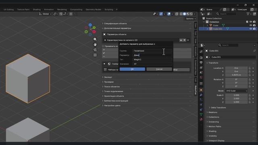Viewport: 258px width, 145px height.
Task: Open the Output properties tab icon
Action: tap(201, 63)
